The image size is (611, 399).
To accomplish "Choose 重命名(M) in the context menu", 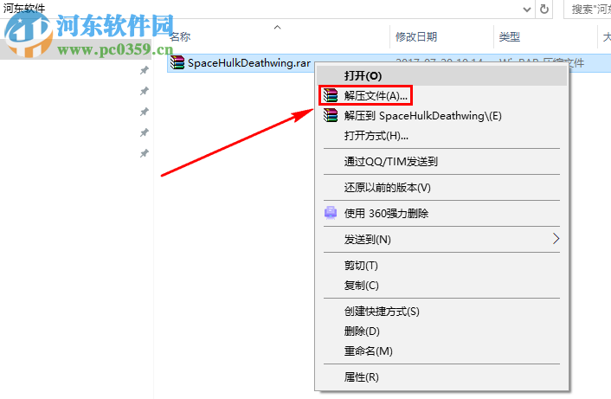I will point(442,351).
